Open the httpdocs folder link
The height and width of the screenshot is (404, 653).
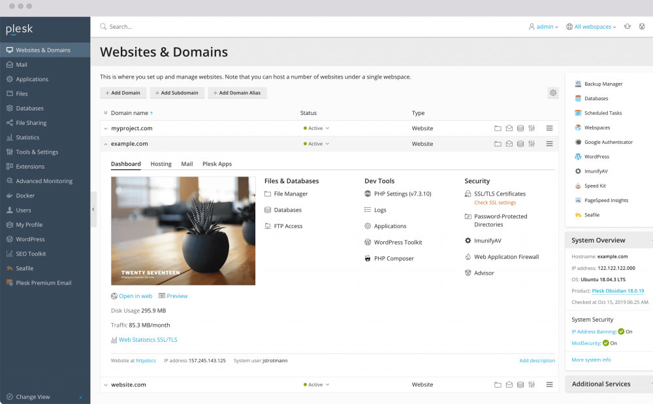[x=146, y=361]
